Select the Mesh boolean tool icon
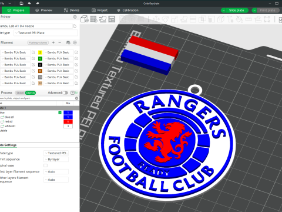The image size is (282, 212). tap(202, 19)
